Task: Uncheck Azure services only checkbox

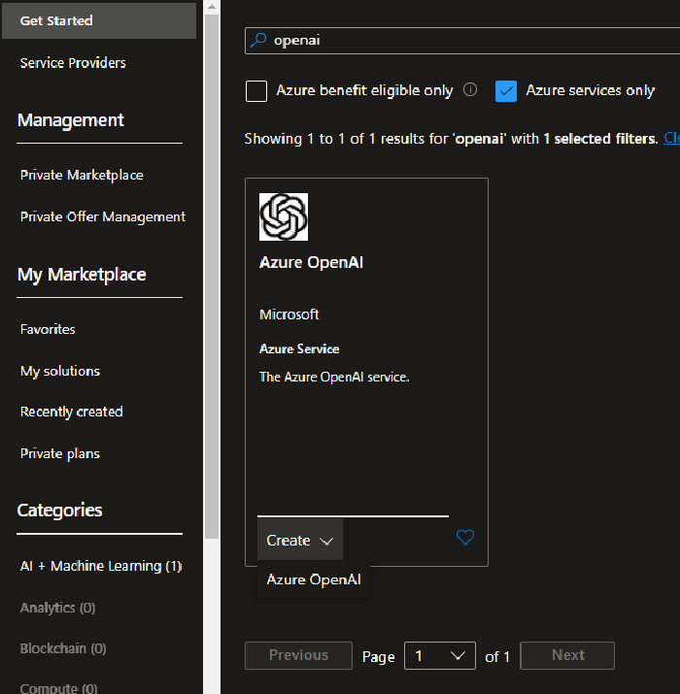Action: click(505, 91)
